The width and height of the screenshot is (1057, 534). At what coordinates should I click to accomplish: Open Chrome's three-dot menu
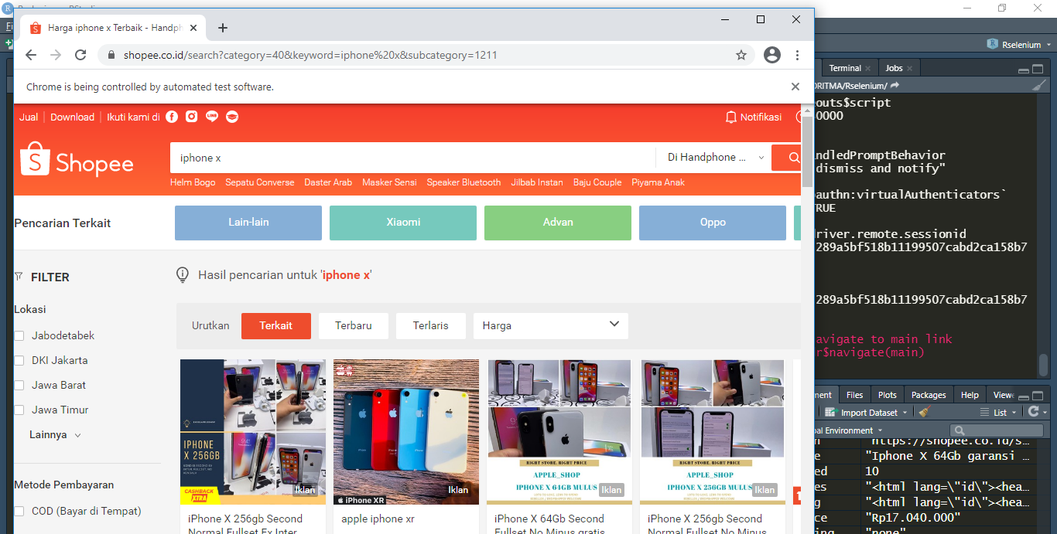[797, 55]
